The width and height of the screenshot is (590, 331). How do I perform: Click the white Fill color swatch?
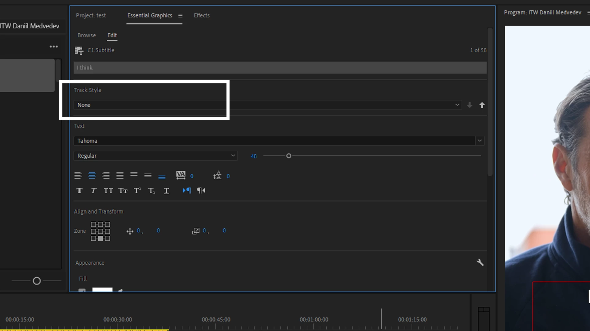pyautogui.click(x=102, y=289)
